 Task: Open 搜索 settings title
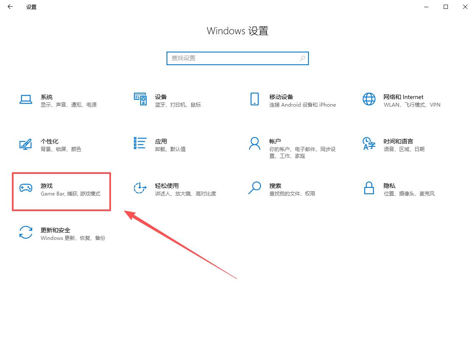pos(275,186)
